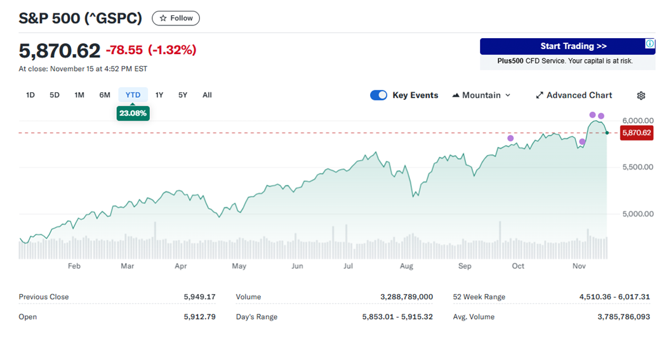Screen dimensions: 664x345
Task: Click the -78.55 (-1.32%) price change
Action: [151, 50]
